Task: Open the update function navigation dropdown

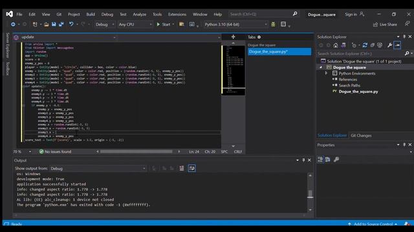Action: tap(65, 37)
